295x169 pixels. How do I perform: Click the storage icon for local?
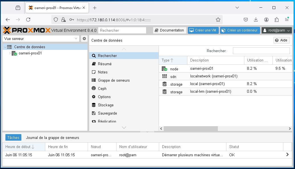tap(164, 84)
